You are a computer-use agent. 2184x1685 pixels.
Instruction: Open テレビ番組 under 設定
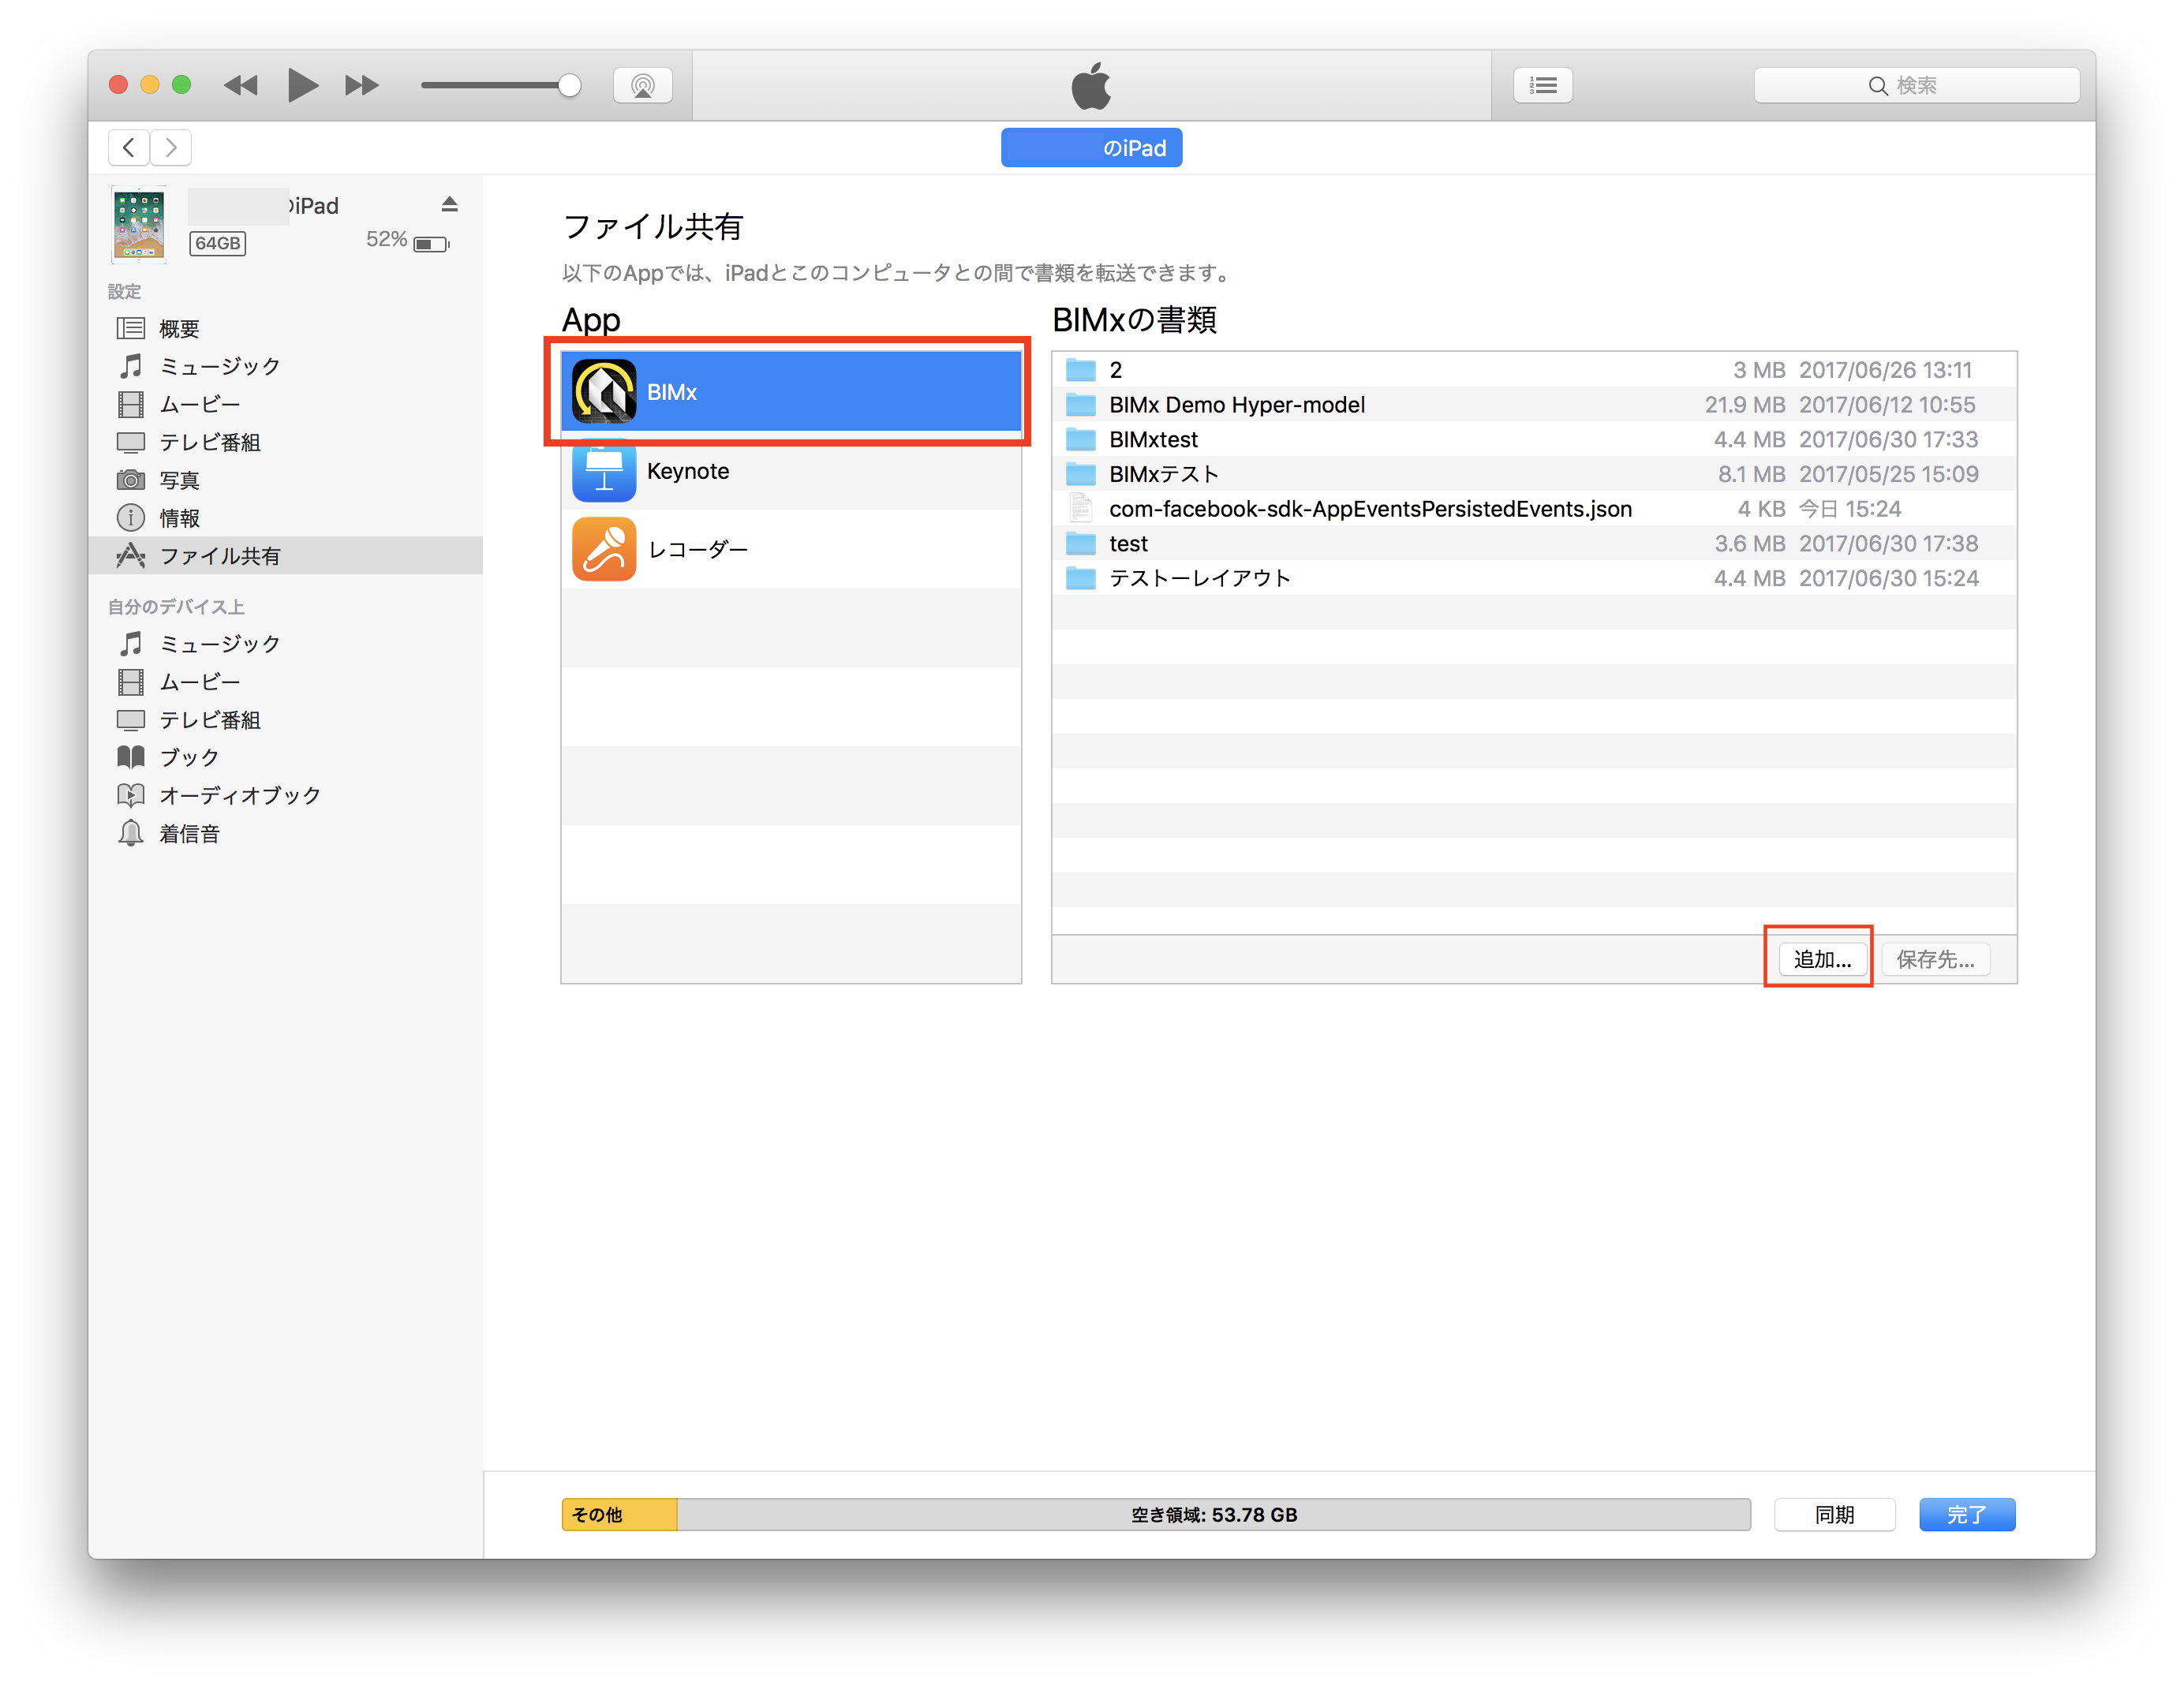(x=285, y=442)
